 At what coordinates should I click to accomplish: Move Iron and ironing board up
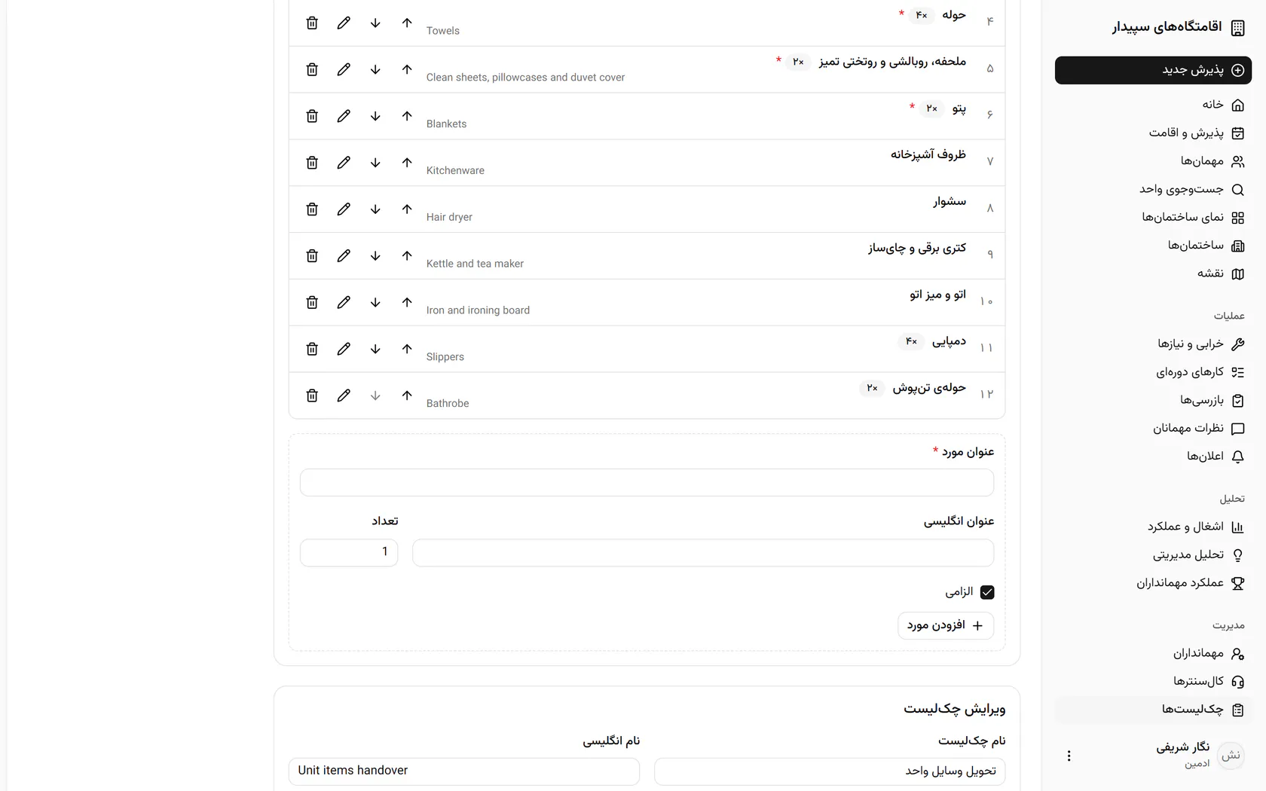tap(407, 302)
